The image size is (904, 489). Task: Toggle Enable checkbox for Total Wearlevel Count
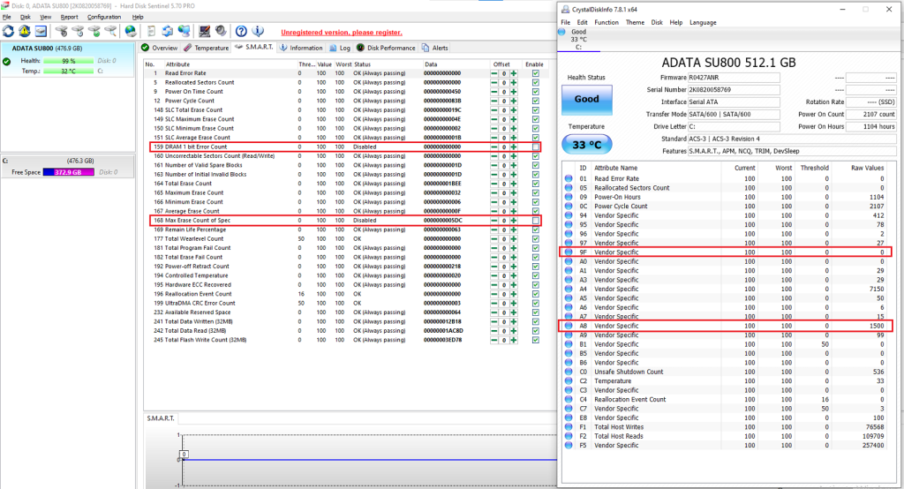[536, 238]
